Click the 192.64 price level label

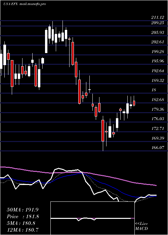[x=157, y=71]
